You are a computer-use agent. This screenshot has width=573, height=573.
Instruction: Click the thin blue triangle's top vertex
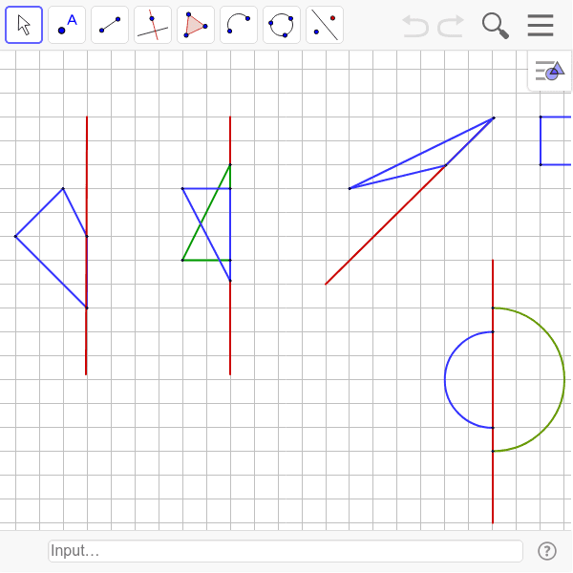(494, 118)
